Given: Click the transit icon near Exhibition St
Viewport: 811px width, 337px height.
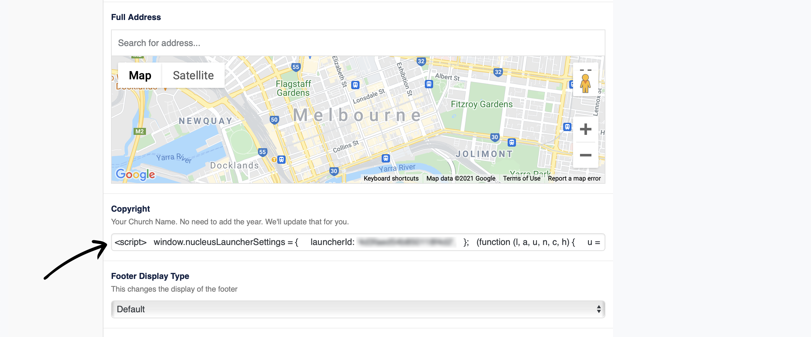Looking at the screenshot, I should pyautogui.click(x=429, y=84).
